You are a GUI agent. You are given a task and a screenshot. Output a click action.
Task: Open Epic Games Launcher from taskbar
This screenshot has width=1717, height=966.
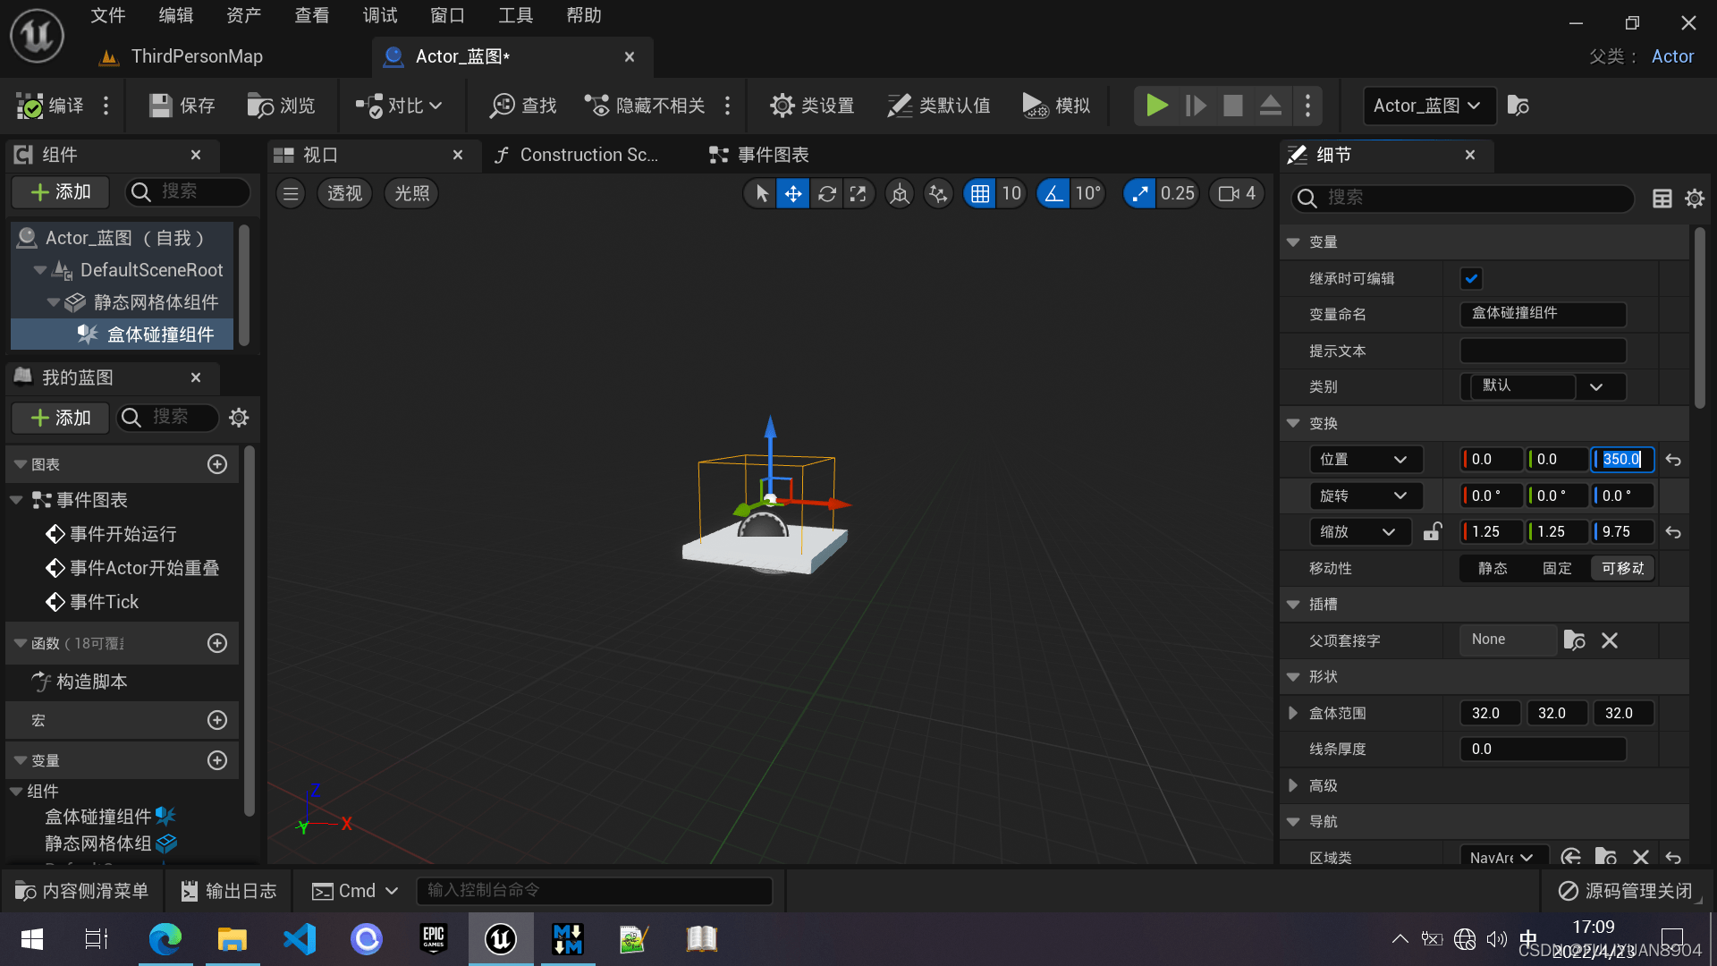[434, 938]
